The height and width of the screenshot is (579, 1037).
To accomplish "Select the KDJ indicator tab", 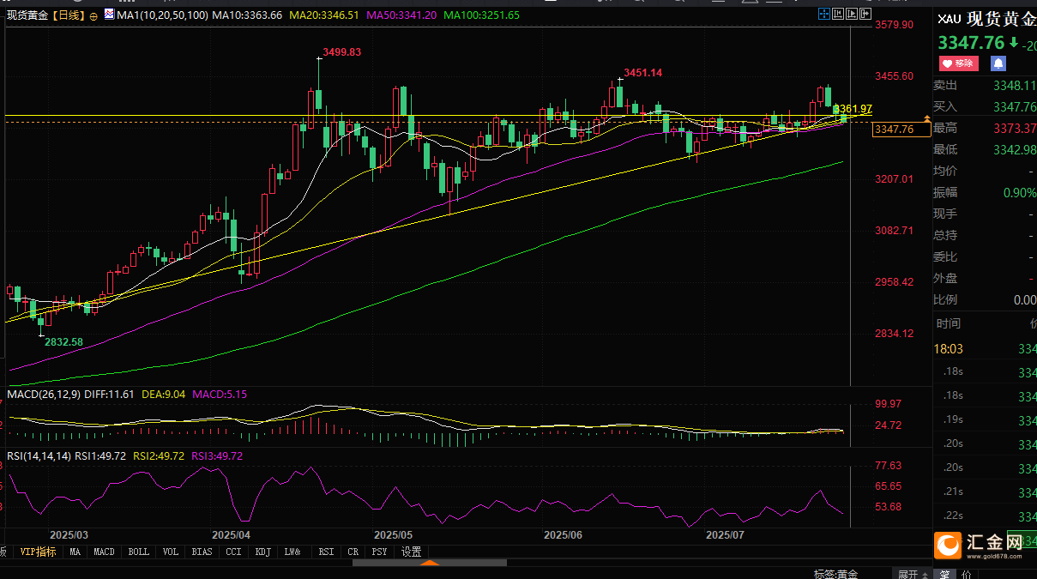I will pos(262,552).
